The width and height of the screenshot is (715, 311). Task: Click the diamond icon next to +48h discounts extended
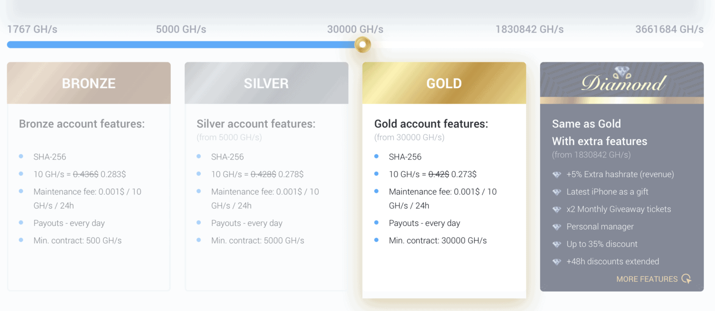click(x=557, y=261)
